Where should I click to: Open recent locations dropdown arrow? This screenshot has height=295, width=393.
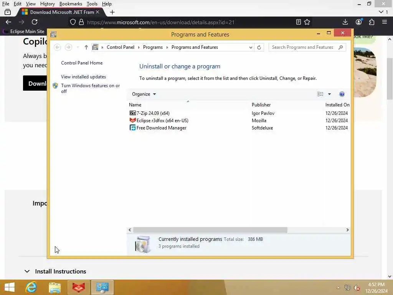coord(78,47)
